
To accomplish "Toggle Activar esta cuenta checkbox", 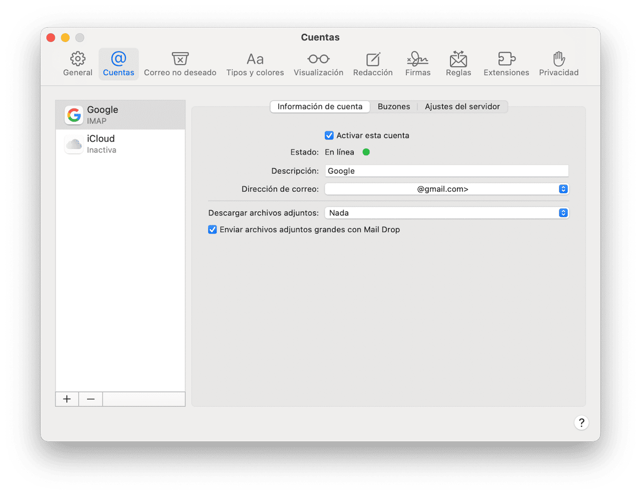I will [329, 135].
